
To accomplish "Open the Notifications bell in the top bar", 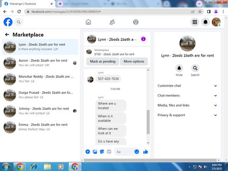I will coord(206,22).
